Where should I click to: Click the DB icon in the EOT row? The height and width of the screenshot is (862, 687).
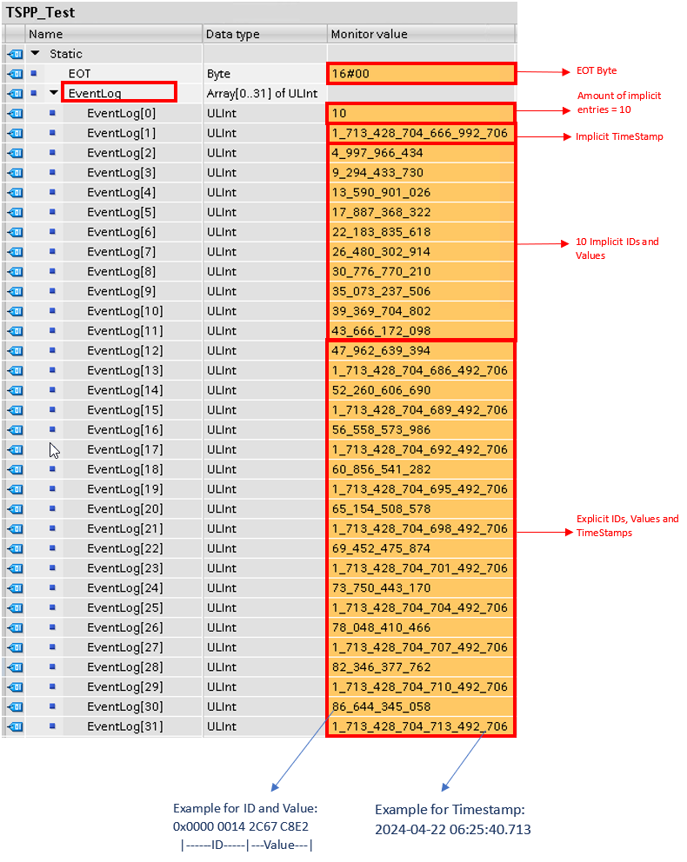pyautogui.click(x=15, y=74)
